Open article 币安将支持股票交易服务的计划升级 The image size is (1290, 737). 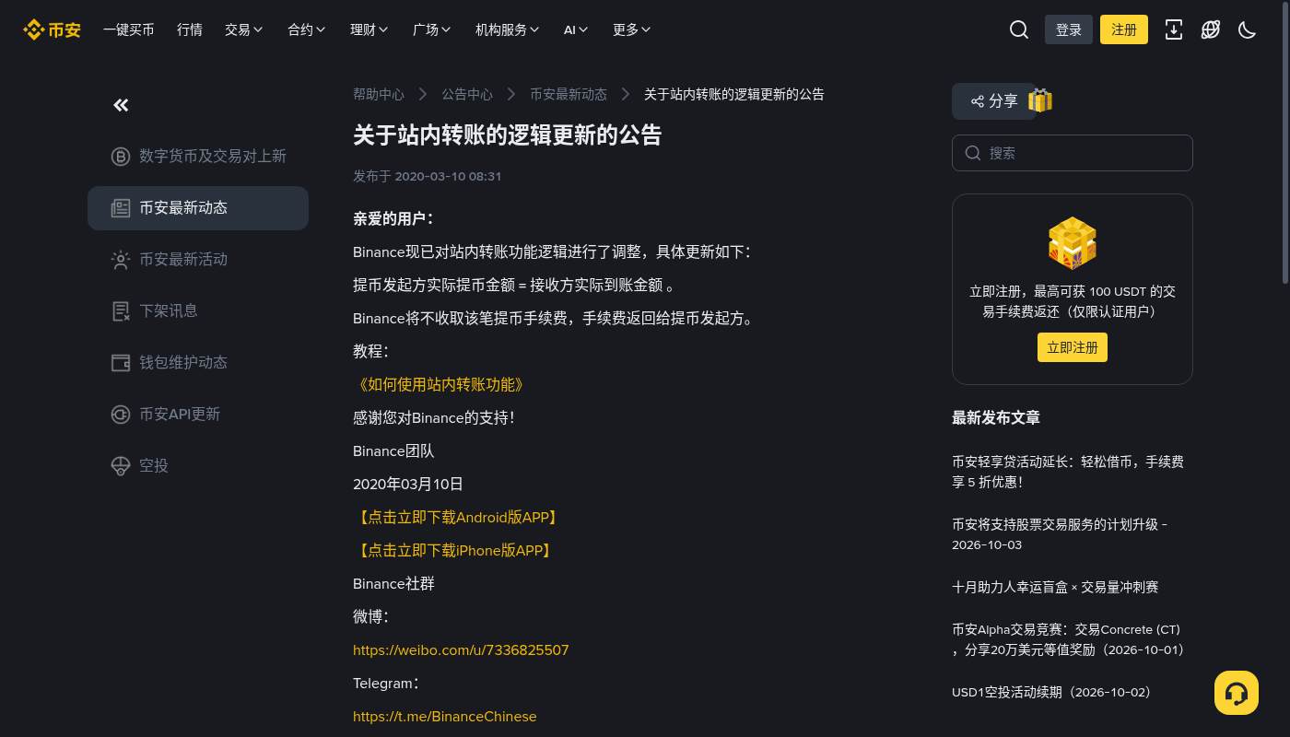pyautogui.click(x=1060, y=534)
